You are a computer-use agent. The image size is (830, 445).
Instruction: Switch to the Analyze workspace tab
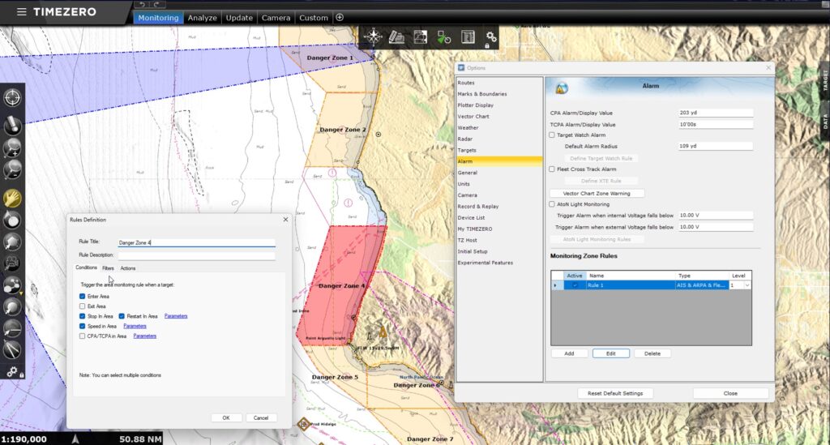pos(202,18)
